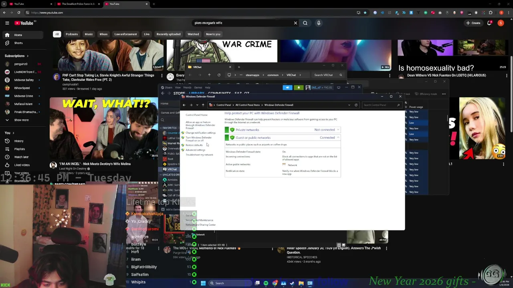Screen dimensions: 513x288
Task: Click the steamapps breadcrumb in Explorer
Action: pyautogui.click(x=252, y=75)
